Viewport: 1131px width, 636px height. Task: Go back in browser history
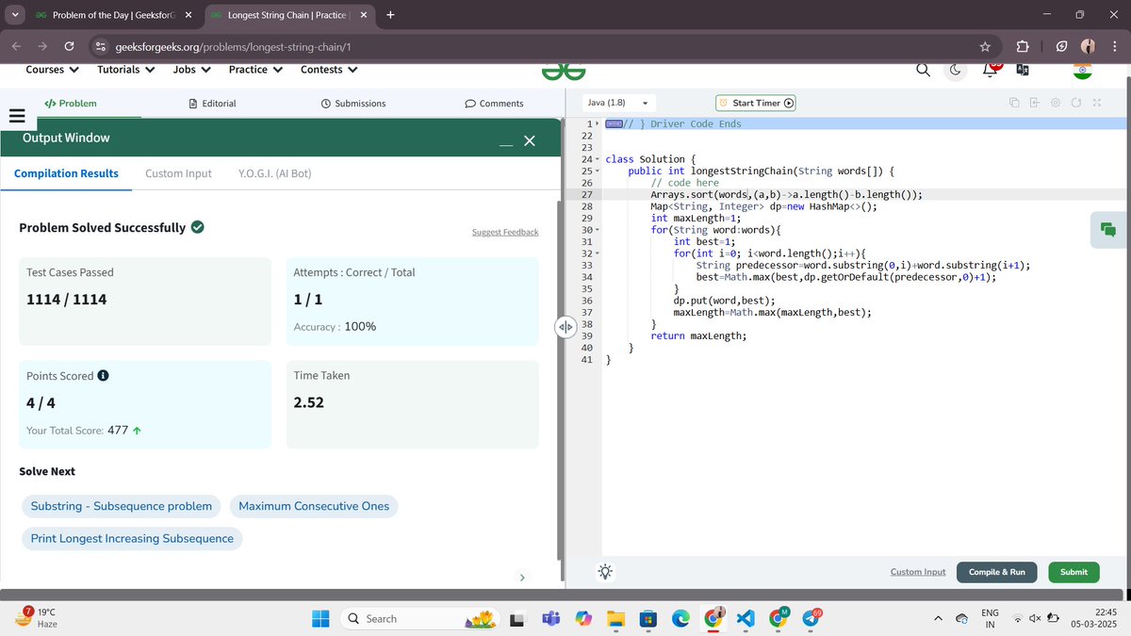[x=17, y=46]
